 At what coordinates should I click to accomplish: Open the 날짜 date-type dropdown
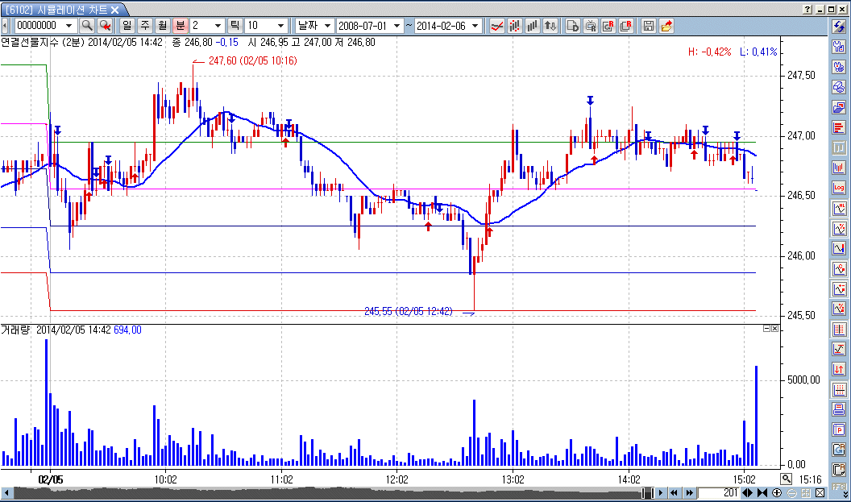tap(327, 26)
